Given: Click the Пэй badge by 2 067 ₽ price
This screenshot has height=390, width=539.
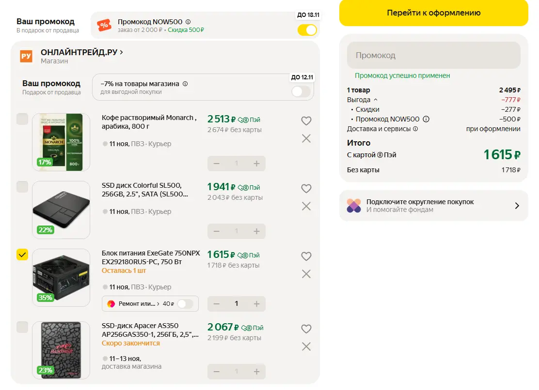Looking at the screenshot, I should point(253,328).
